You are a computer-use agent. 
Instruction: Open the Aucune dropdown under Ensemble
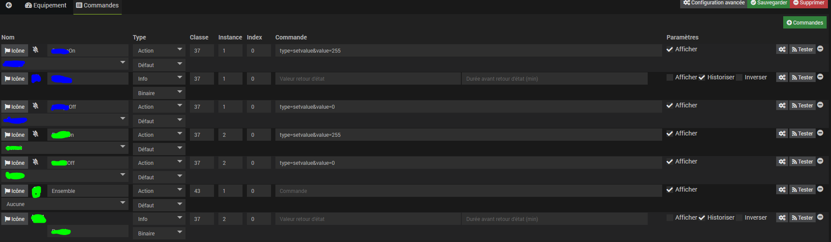[65, 204]
